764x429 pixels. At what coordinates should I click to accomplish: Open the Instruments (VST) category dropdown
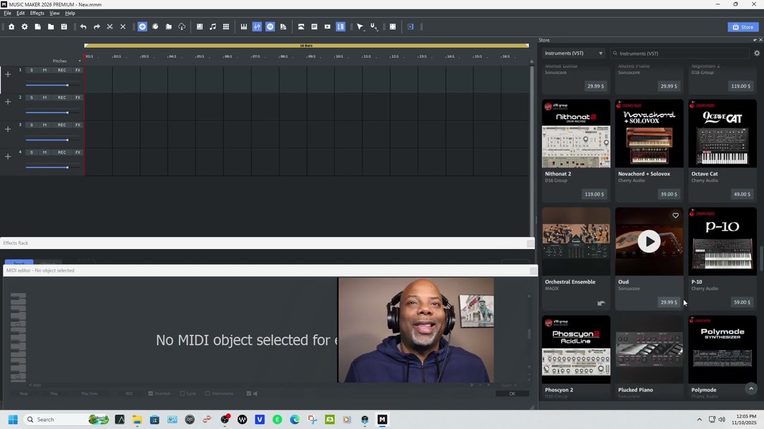tap(574, 54)
